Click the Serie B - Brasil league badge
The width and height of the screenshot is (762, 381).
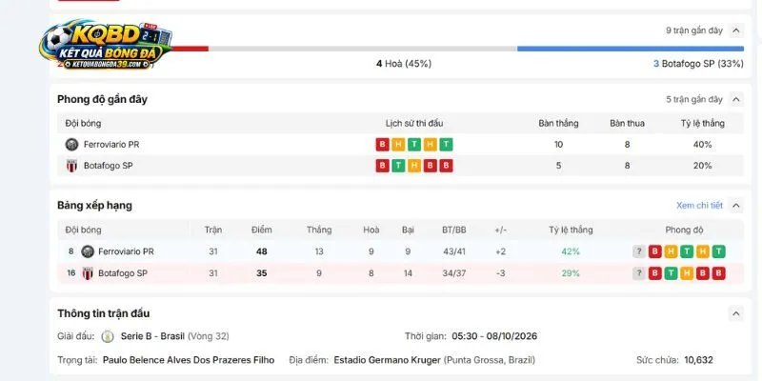tap(108, 336)
